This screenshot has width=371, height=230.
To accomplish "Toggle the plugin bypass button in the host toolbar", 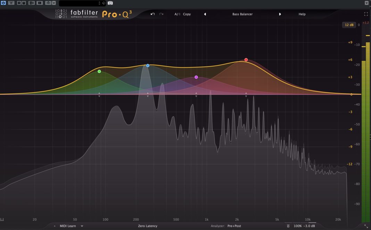I will point(11,3).
